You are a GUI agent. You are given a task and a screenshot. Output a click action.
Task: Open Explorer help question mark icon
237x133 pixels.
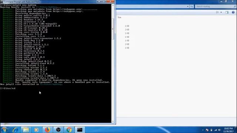[233, 12]
